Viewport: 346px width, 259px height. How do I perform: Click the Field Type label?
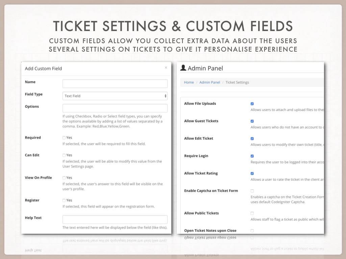point(34,94)
